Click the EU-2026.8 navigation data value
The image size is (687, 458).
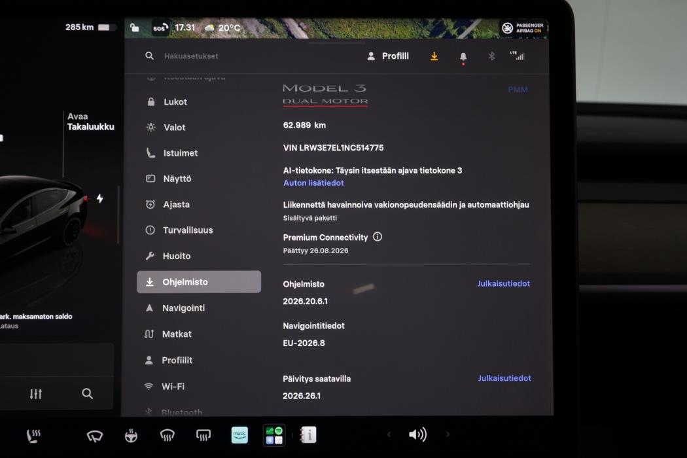coord(304,343)
